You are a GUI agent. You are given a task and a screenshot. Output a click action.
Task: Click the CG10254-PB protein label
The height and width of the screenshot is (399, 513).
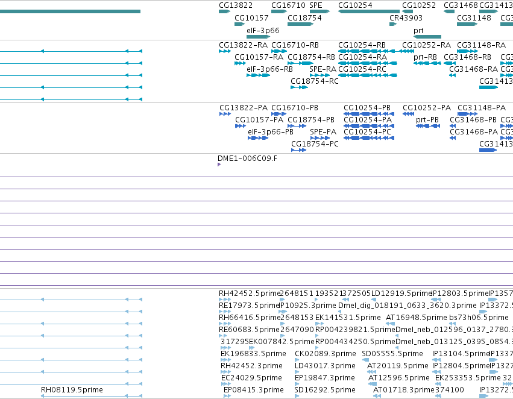[x=367, y=108]
